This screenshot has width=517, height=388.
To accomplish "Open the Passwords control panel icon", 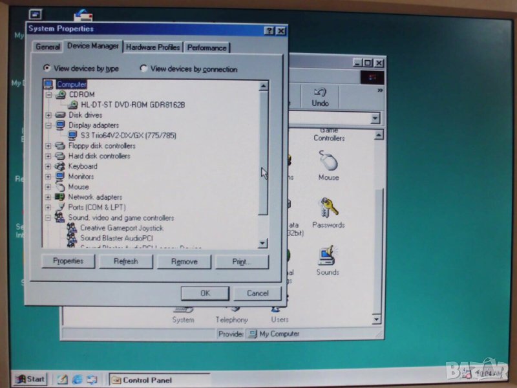I will [328, 209].
